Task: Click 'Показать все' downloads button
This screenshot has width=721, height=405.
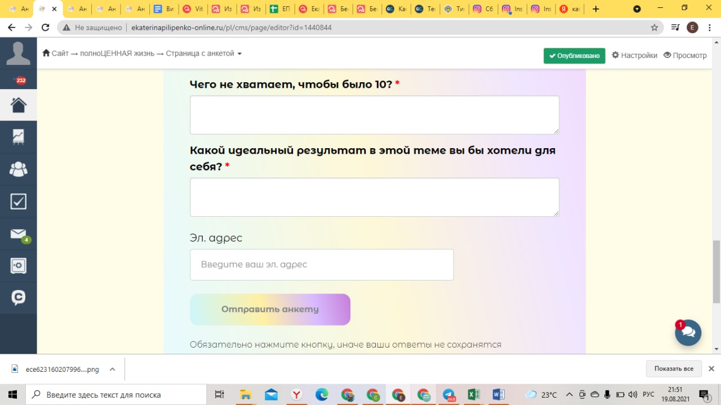Action: (674, 368)
